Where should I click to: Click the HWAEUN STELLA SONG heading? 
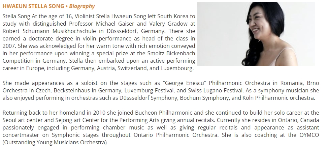pyautogui.click(x=33, y=6)
